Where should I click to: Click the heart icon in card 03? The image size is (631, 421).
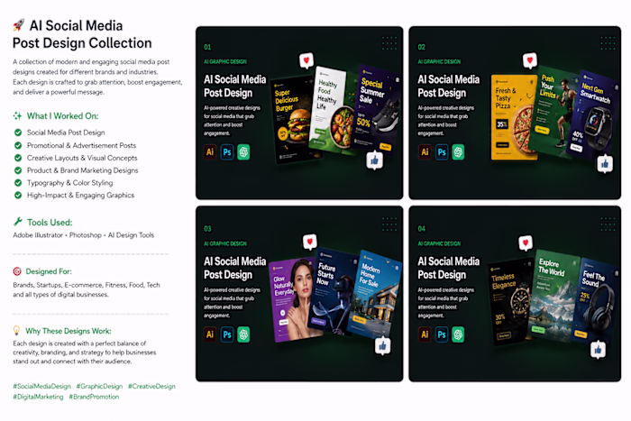click(x=310, y=242)
